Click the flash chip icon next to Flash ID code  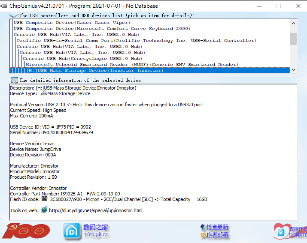[x=45, y=199]
